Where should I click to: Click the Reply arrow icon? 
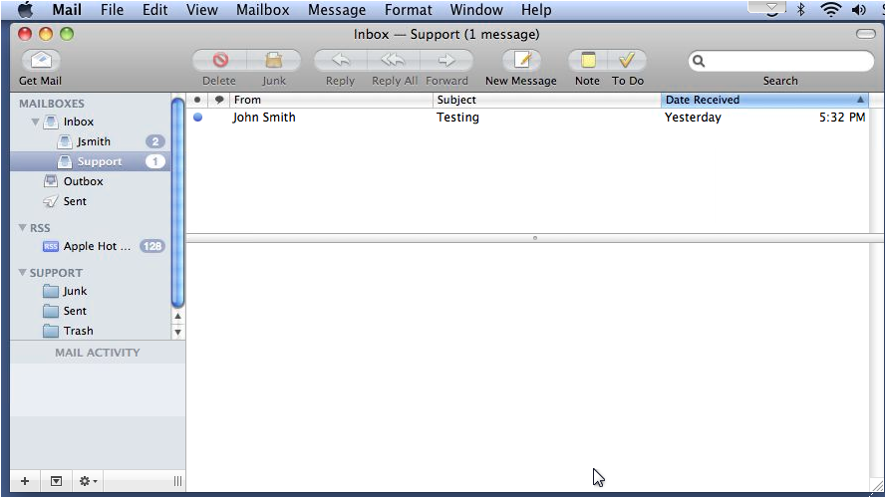click(340, 60)
